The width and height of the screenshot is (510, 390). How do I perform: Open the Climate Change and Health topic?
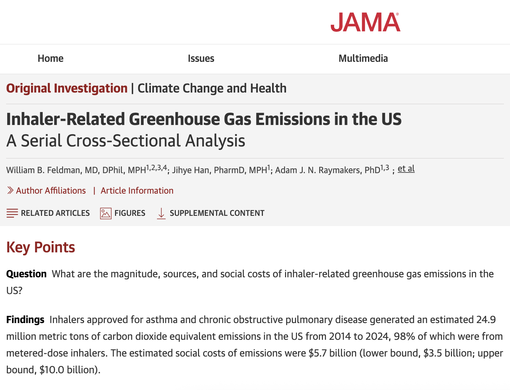[212, 88]
